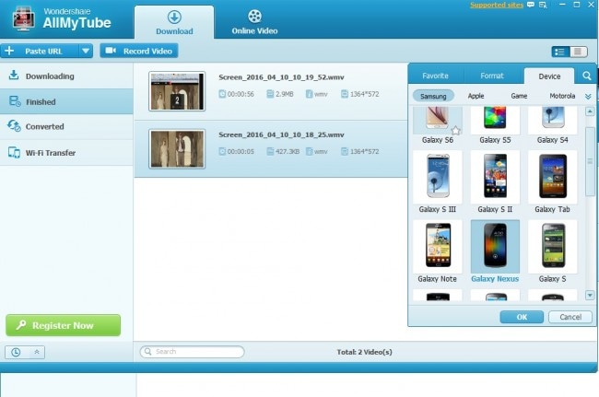This screenshot has height=397, width=599.
Task: Select the Device tab
Action: pos(549,76)
